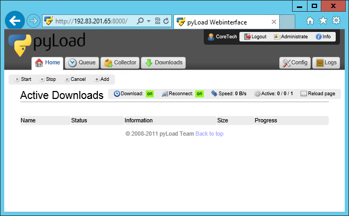Refresh the page with the reload icon
This screenshot has width=349, height=216.
pyautogui.click(x=166, y=21)
